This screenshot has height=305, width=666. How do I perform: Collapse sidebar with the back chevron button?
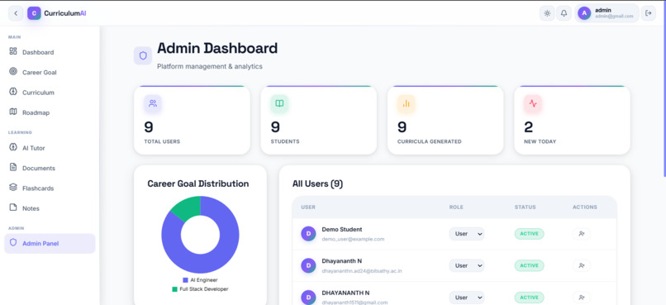(x=16, y=13)
